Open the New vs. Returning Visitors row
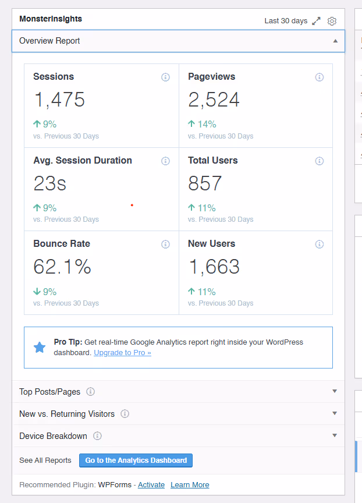 point(178,414)
